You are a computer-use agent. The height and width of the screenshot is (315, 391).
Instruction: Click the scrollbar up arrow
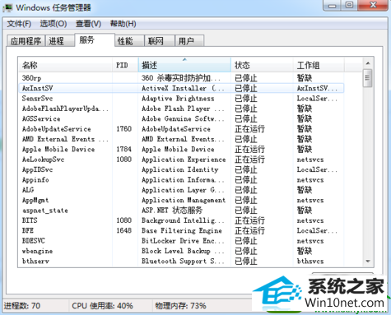(368, 63)
